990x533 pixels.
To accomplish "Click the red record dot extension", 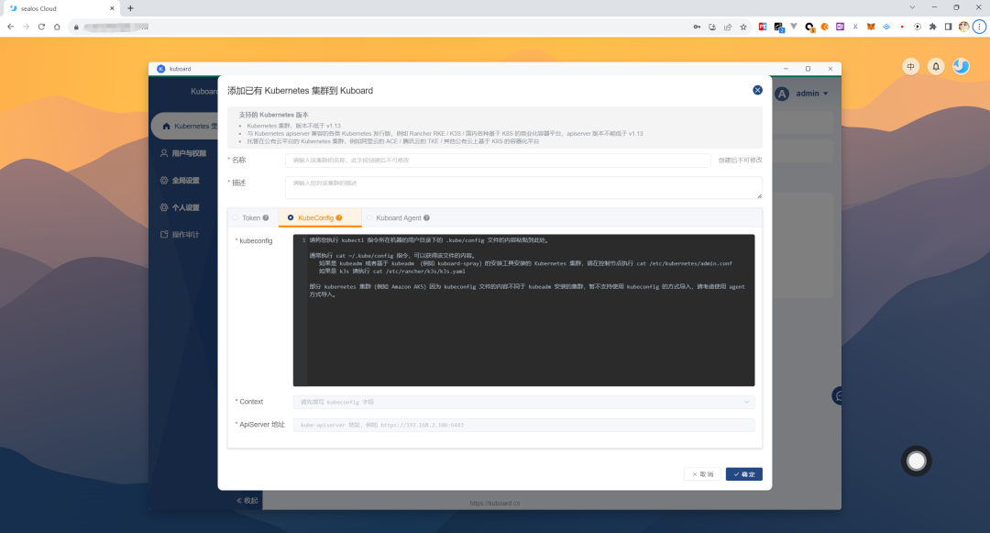I will [902, 27].
